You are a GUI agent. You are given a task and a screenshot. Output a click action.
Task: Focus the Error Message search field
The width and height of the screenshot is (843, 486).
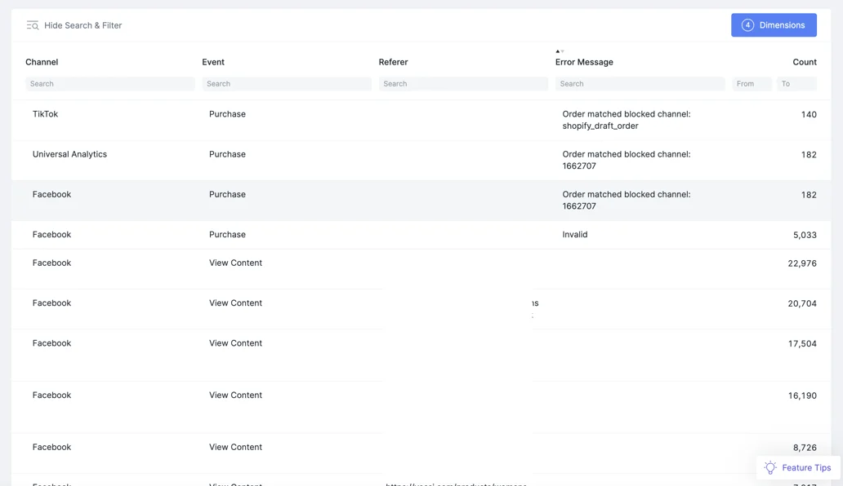[x=640, y=84]
